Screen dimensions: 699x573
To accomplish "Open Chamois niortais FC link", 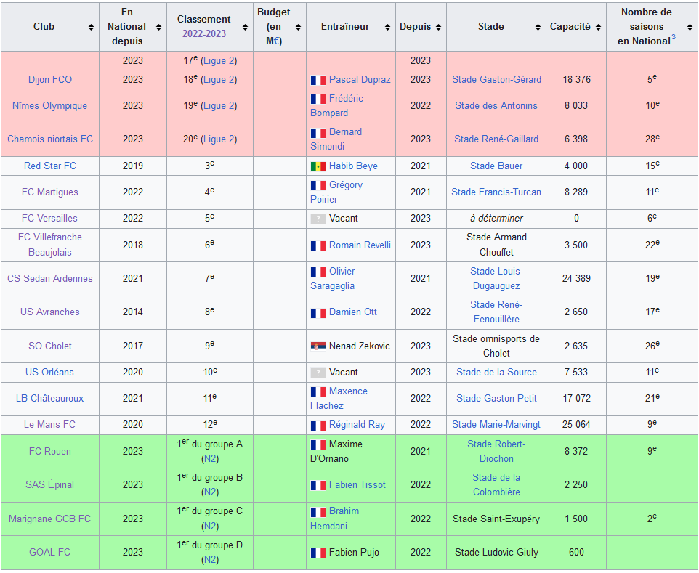I will coord(50,139).
